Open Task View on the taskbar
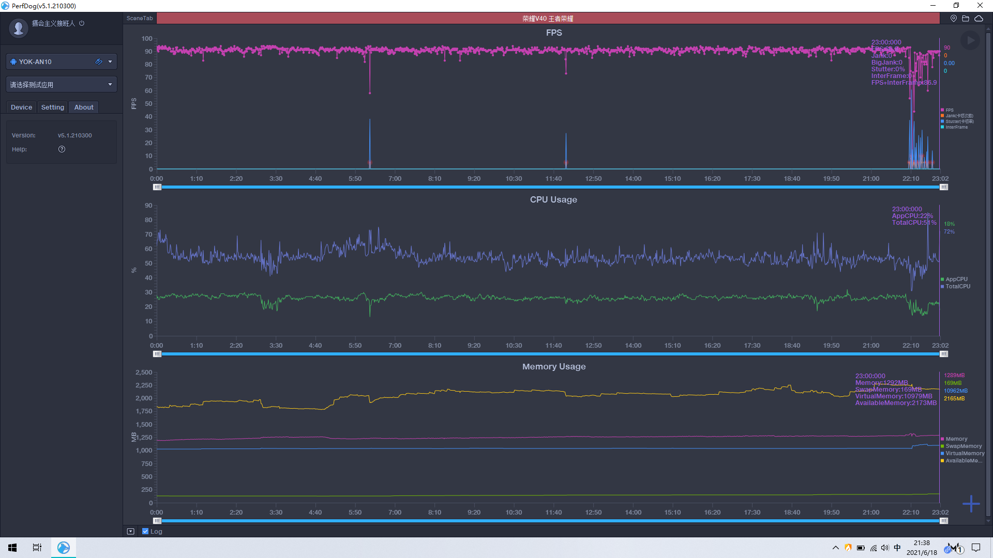The image size is (993, 558). tap(37, 548)
